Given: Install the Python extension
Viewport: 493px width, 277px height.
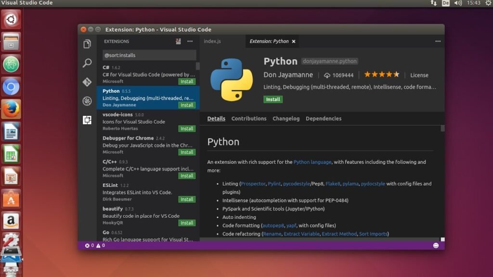Looking at the screenshot, I should 272,99.
